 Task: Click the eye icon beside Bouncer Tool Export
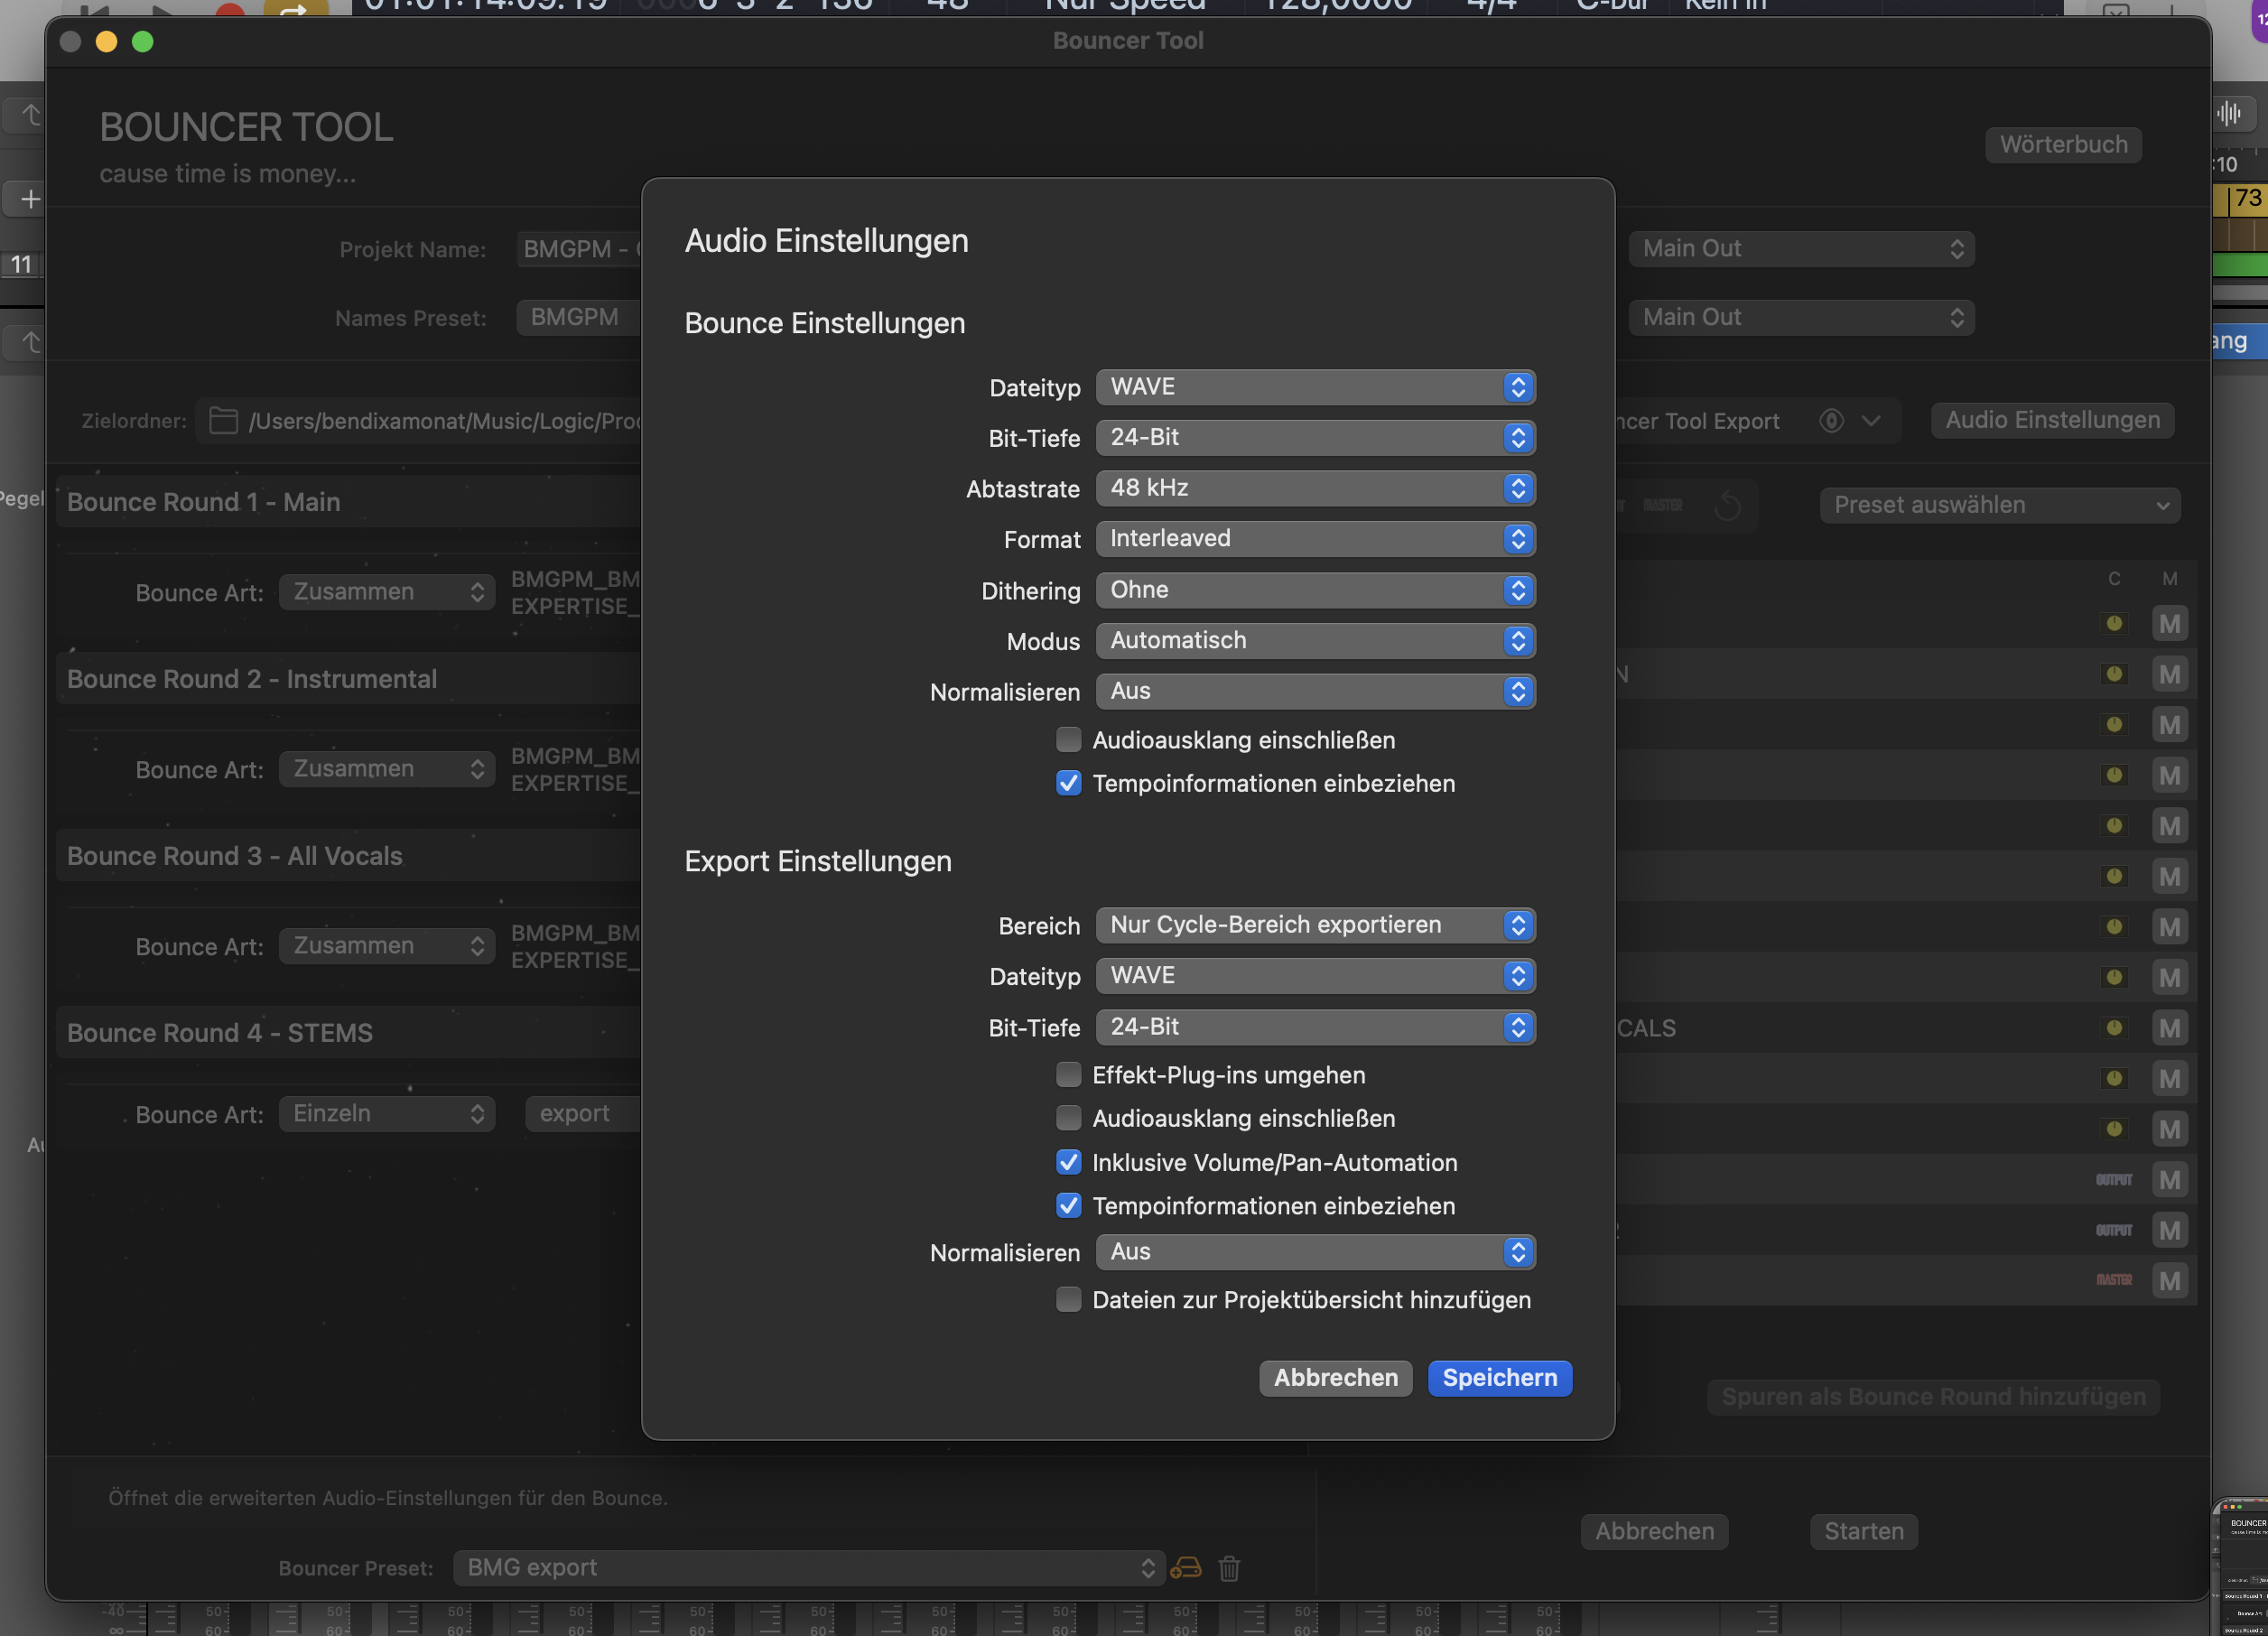[1831, 421]
